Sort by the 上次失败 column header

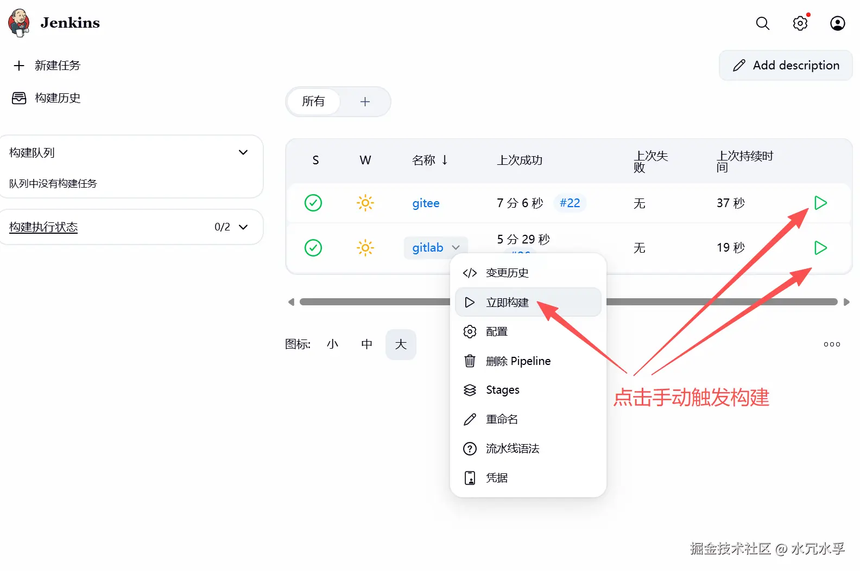[650, 162]
